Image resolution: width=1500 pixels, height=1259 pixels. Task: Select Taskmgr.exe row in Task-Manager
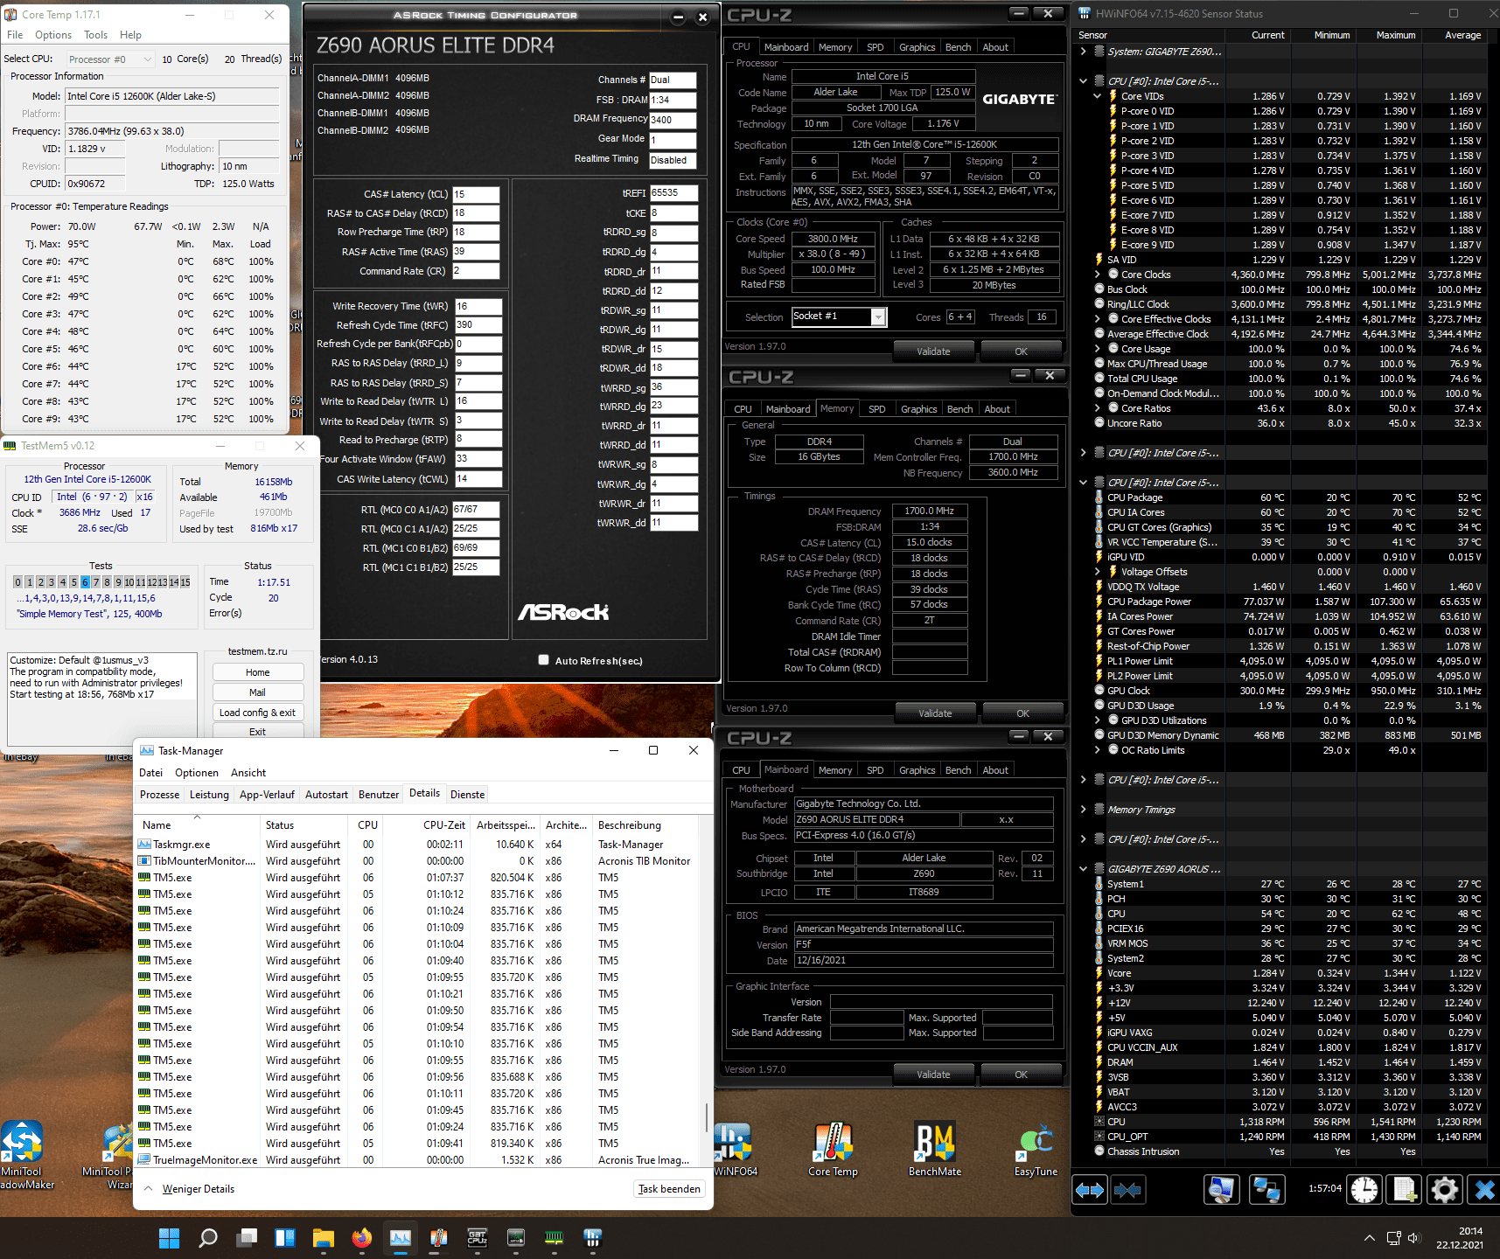[x=418, y=845]
